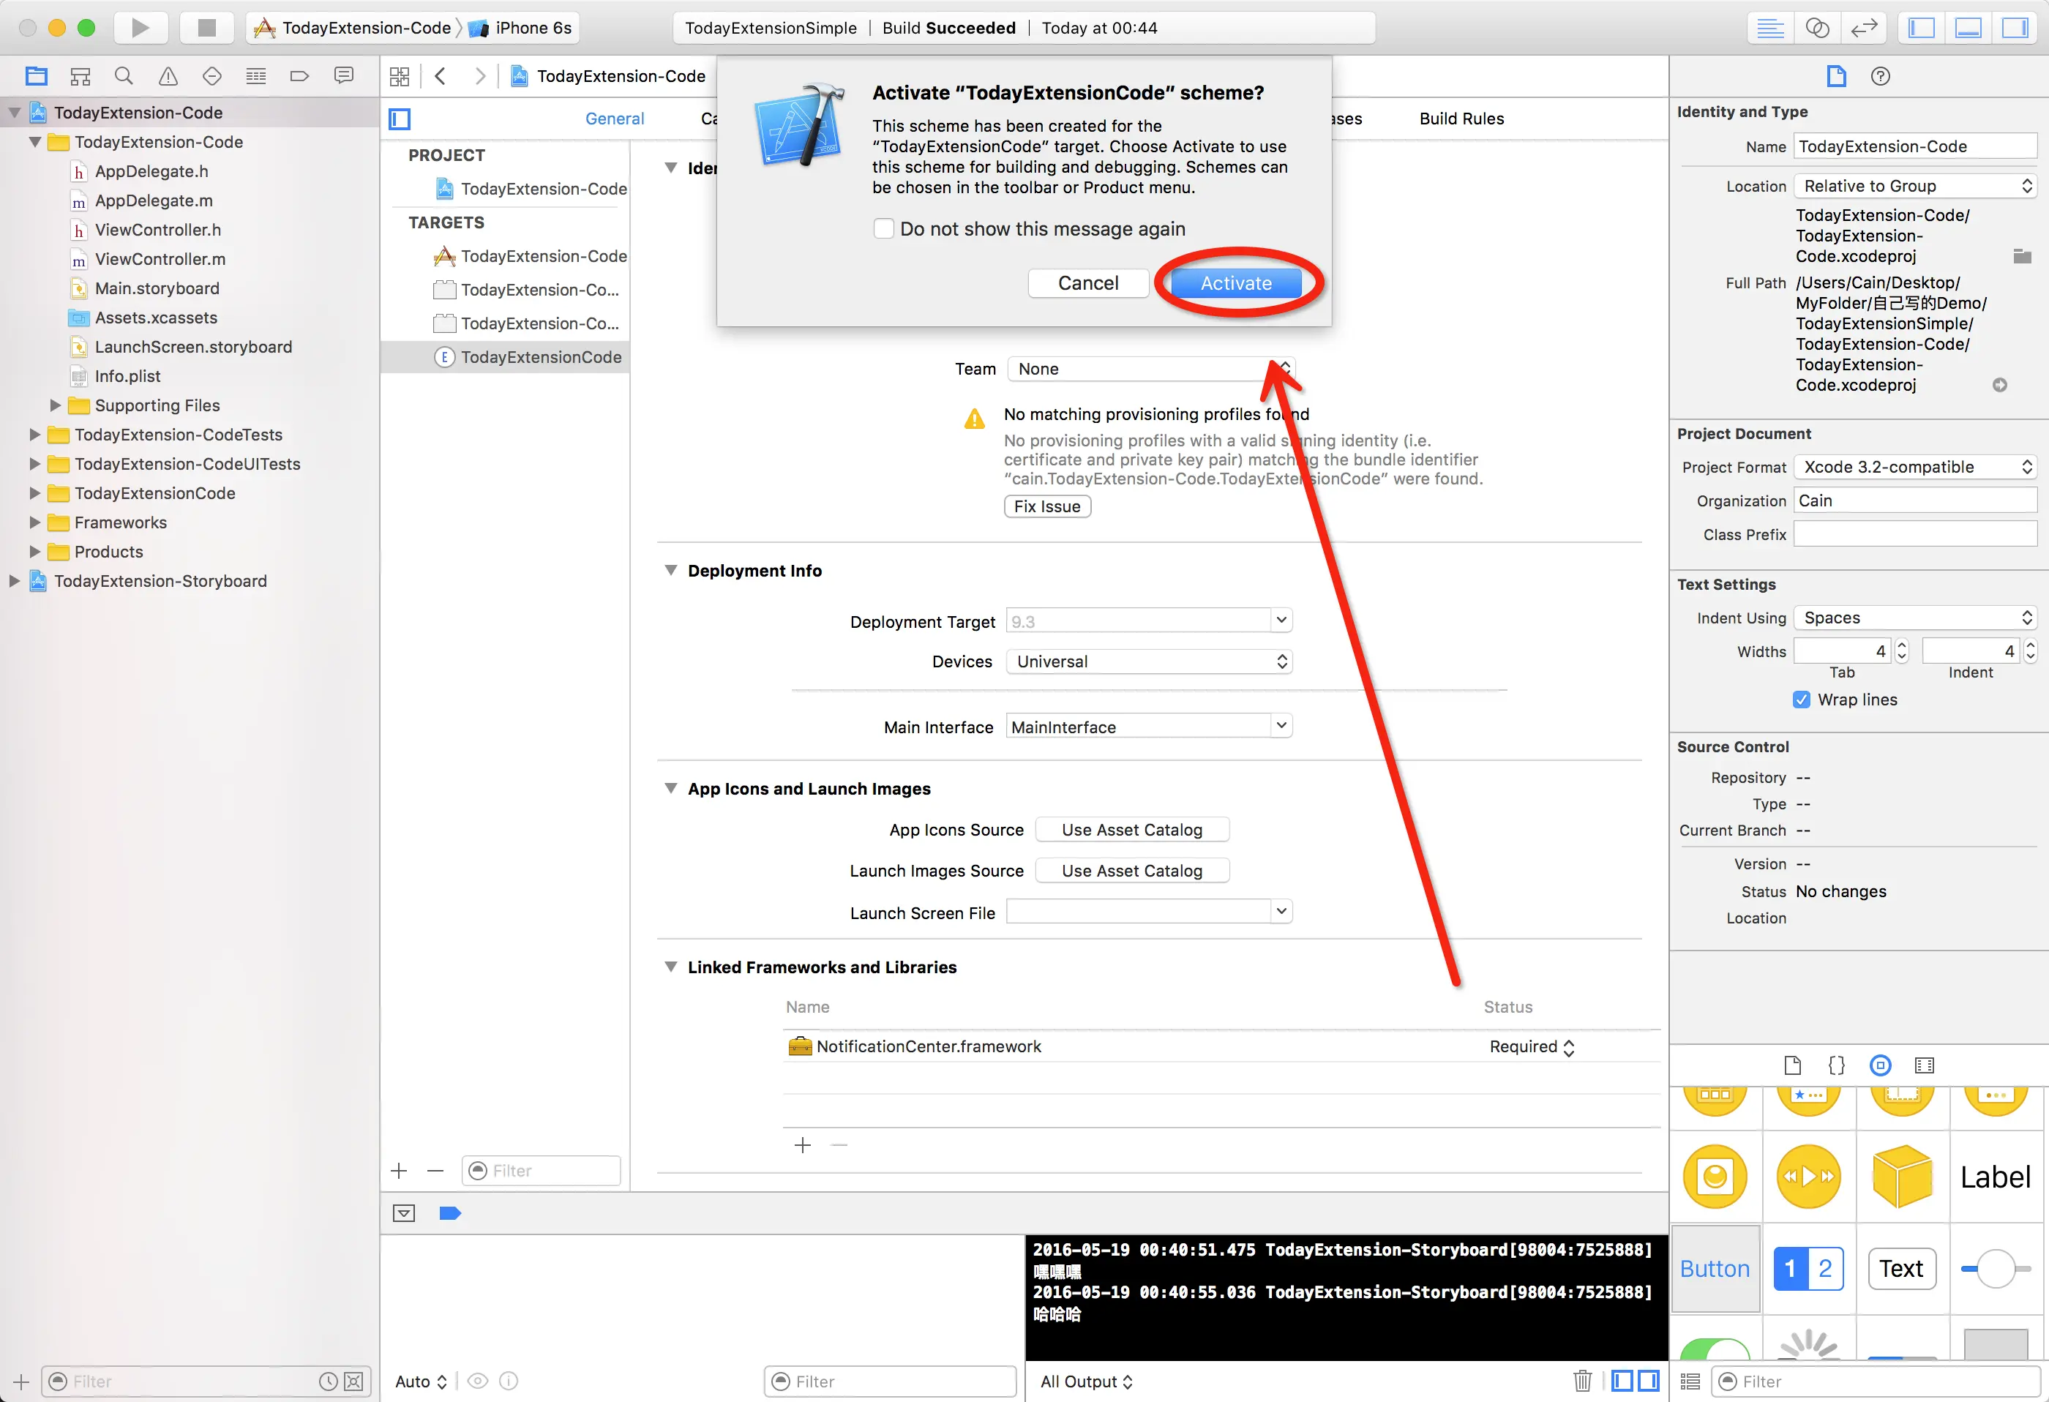Click the slider control in object library
Screen dimensions: 2049x1402
[x=1996, y=1268]
